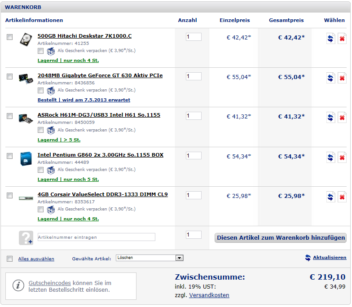Open the Bestellt wird am 7.5.2013 erwartet link
The image size is (352, 307).
(x=84, y=100)
